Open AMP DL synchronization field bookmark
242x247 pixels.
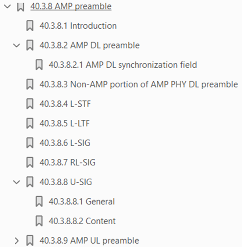coord(123,65)
